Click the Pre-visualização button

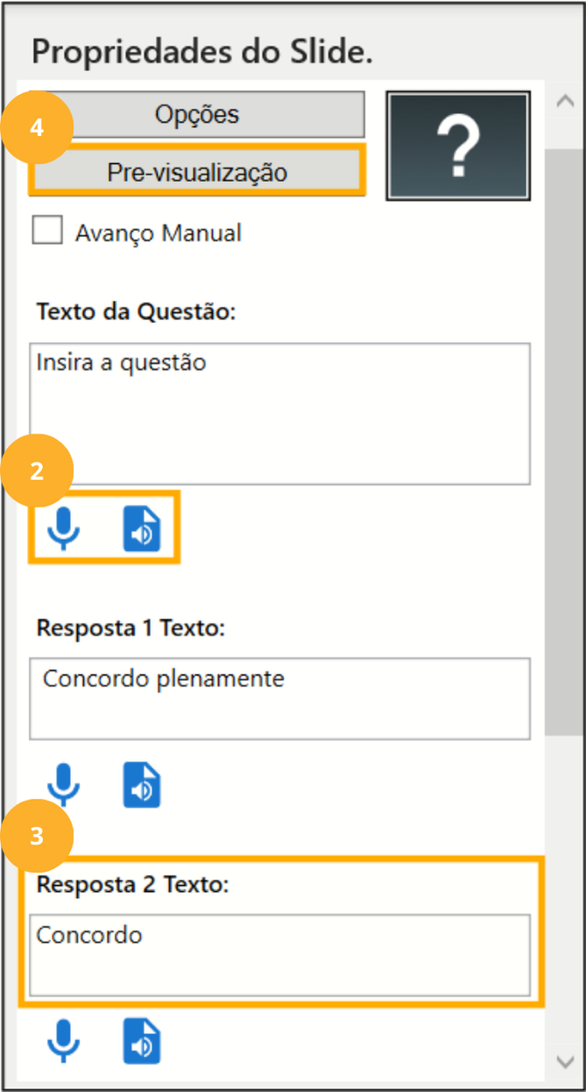click(197, 172)
